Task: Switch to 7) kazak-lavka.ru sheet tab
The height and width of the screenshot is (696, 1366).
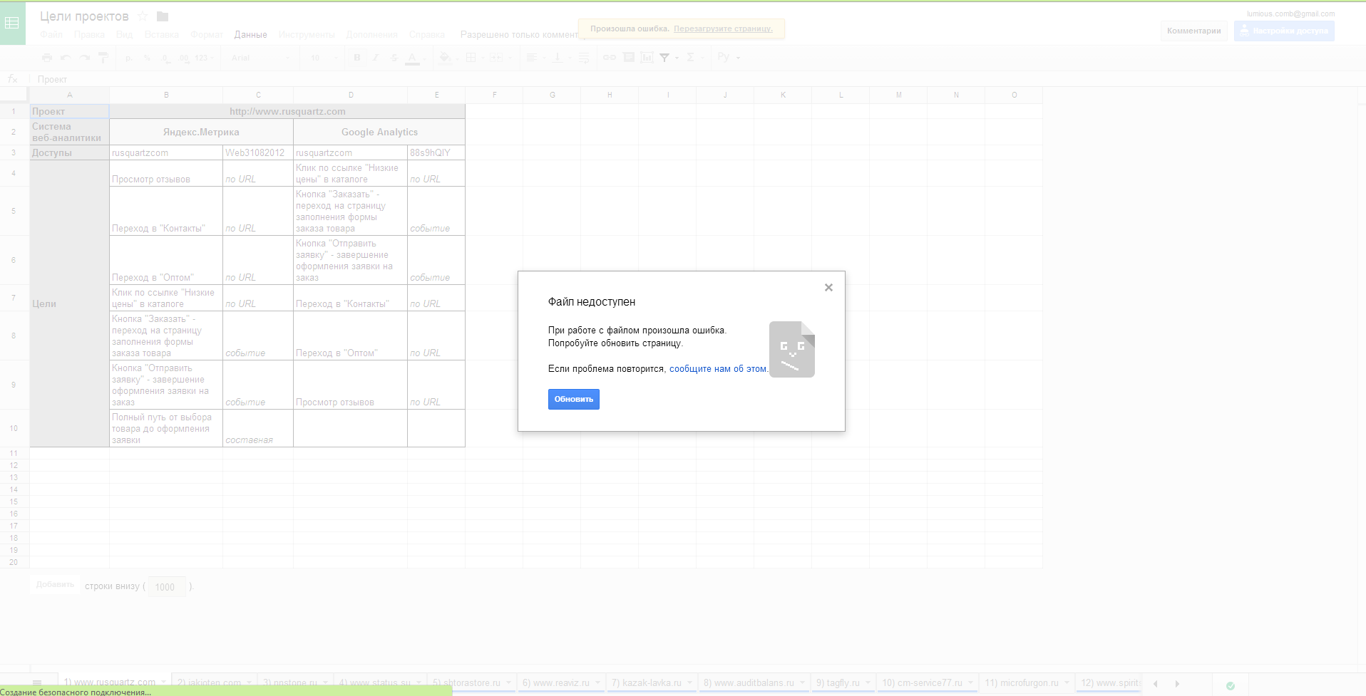Action: (651, 682)
